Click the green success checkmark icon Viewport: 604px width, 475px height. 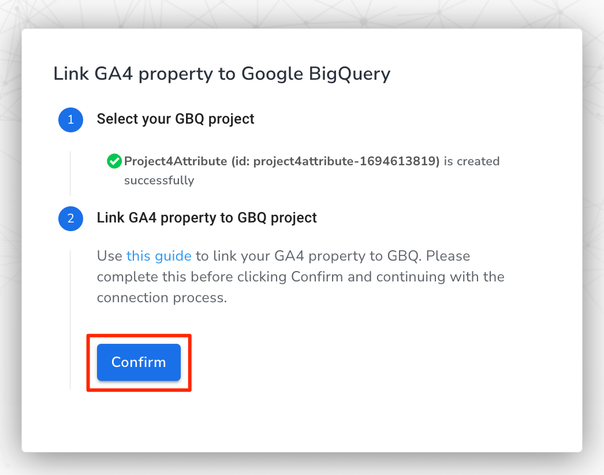114,161
